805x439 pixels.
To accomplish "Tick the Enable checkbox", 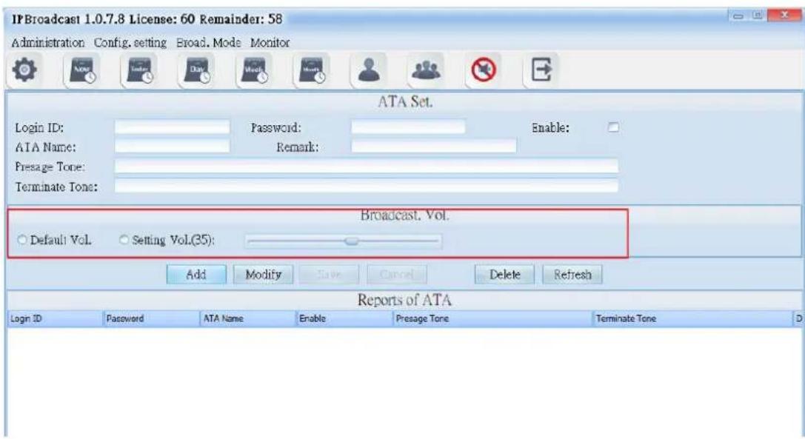I will tap(613, 127).
